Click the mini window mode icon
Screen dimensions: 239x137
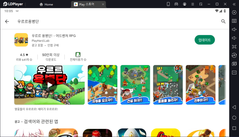point(201,4)
